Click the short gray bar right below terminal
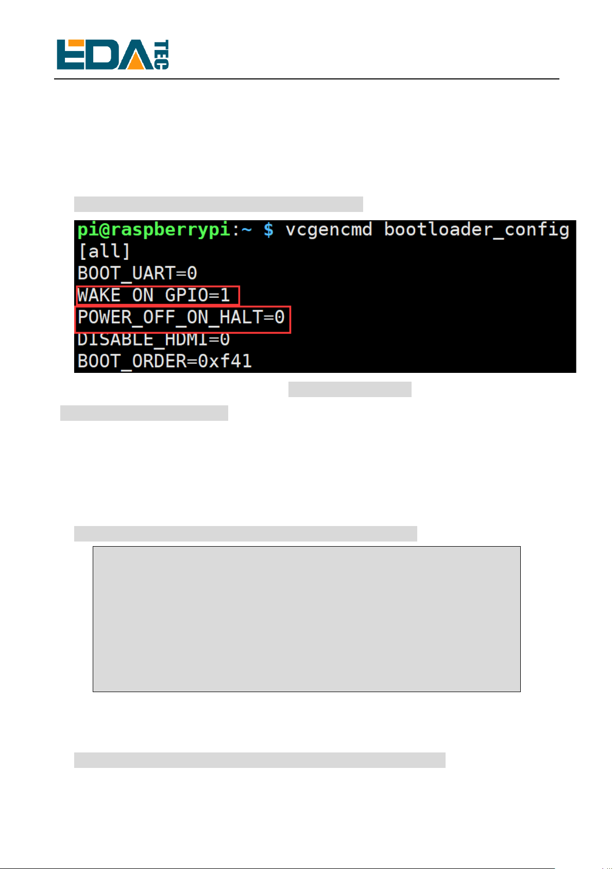This screenshot has height=869, width=614. point(350,389)
